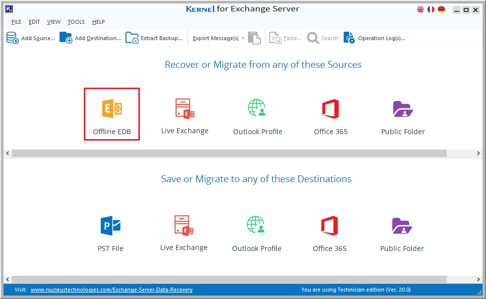Click the Sources scrollbar left arrow

pos(7,153)
